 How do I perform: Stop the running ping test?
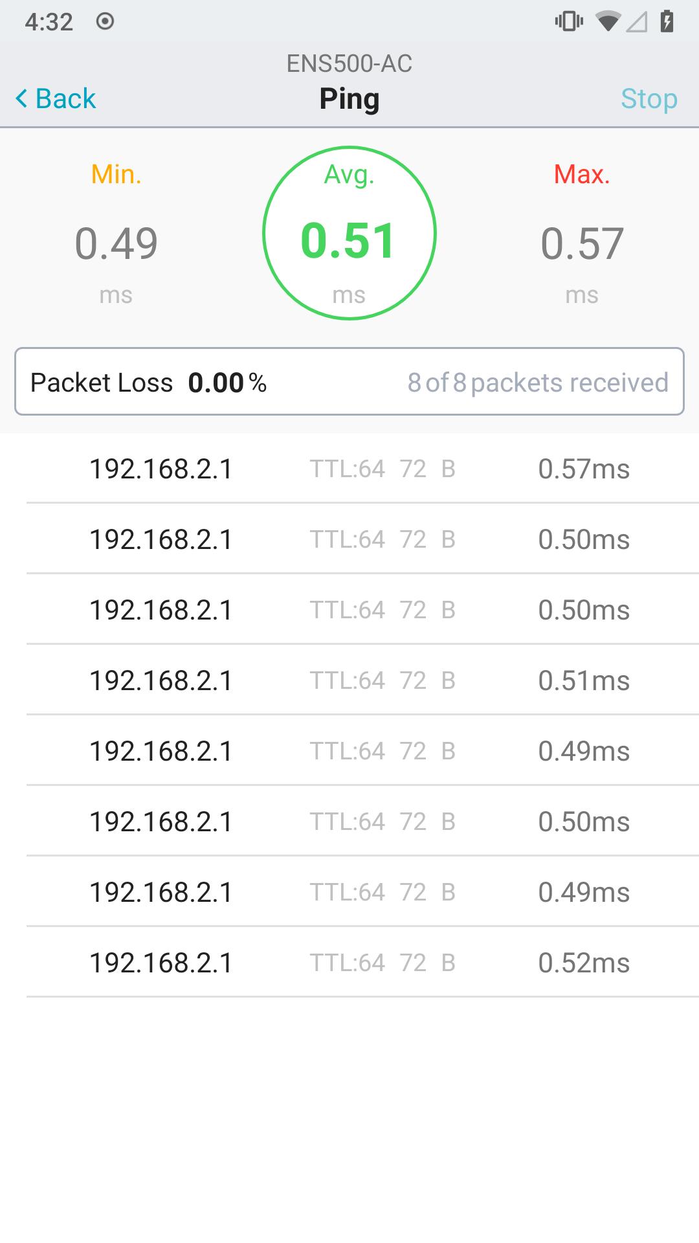pyautogui.click(x=649, y=99)
